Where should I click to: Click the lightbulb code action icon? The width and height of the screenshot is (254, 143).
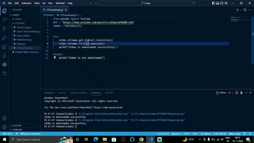pyautogui.click(x=55, y=58)
